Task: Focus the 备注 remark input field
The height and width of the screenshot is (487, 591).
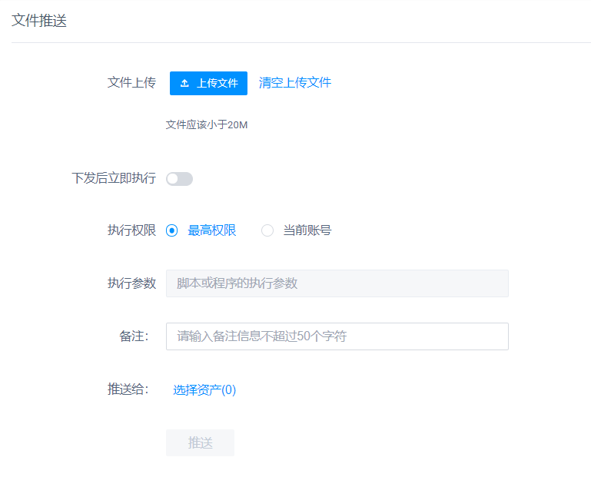Action: pyautogui.click(x=337, y=336)
